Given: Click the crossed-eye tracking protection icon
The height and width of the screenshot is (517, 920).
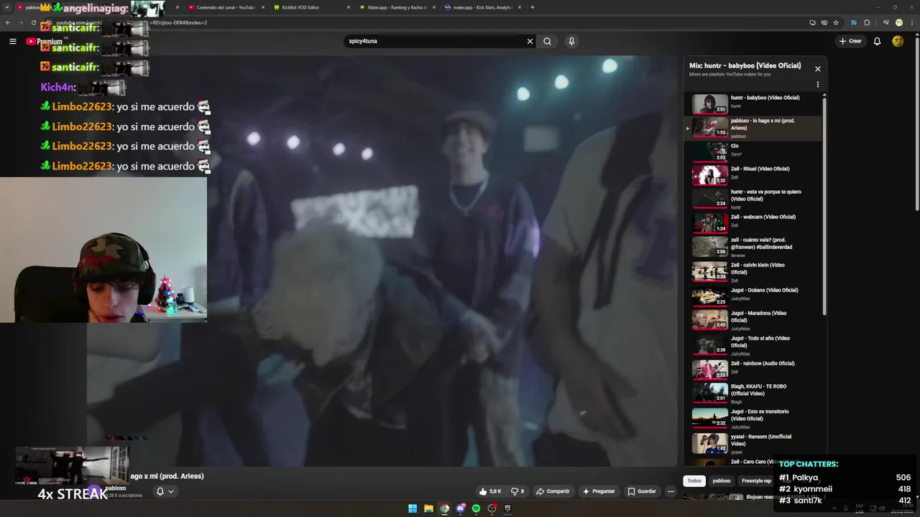Looking at the screenshot, I should [x=824, y=22].
